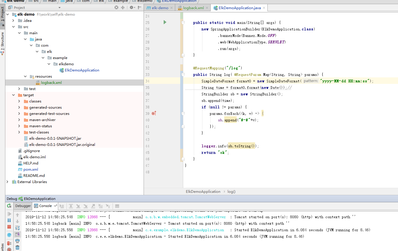
Task: Rerun ElkDemoApplication in debug panel
Action: point(9,206)
